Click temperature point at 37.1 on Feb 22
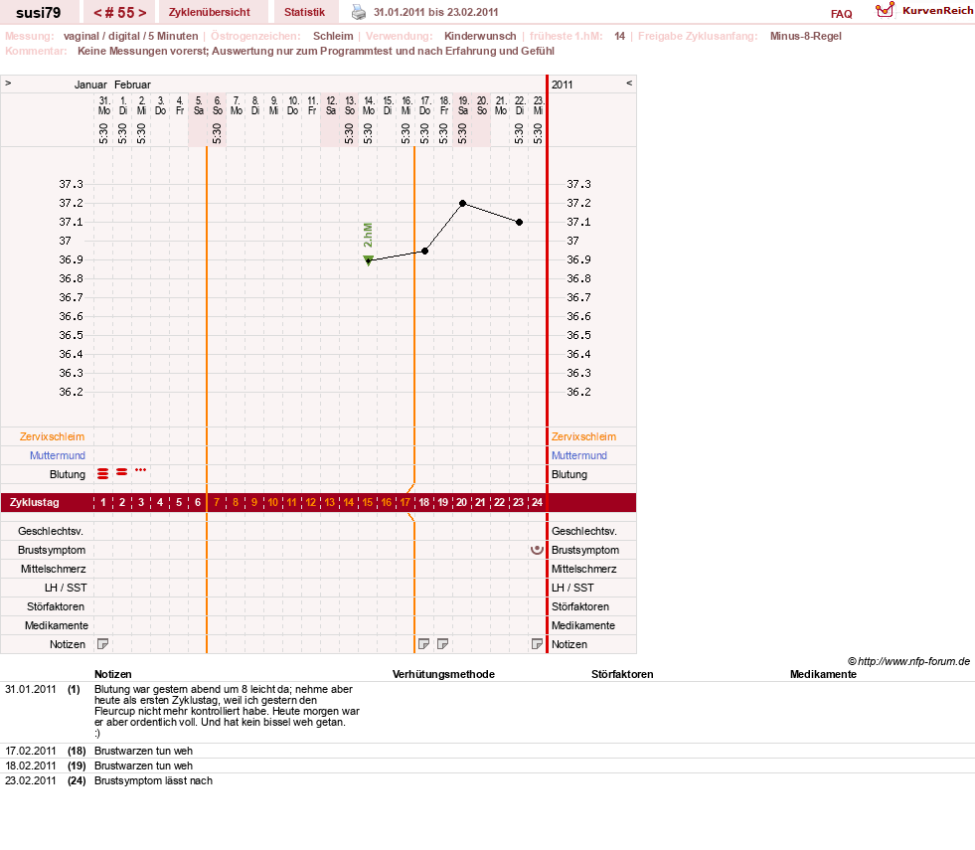The height and width of the screenshot is (850, 975). [519, 222]
